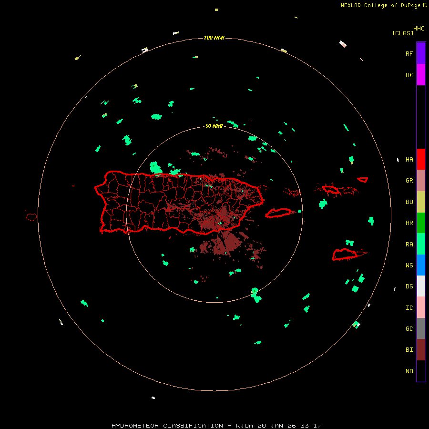Viewport: 429px width, 429px height.
Task: Click the GR legend color swatch
Action: (x=421, y=181)
